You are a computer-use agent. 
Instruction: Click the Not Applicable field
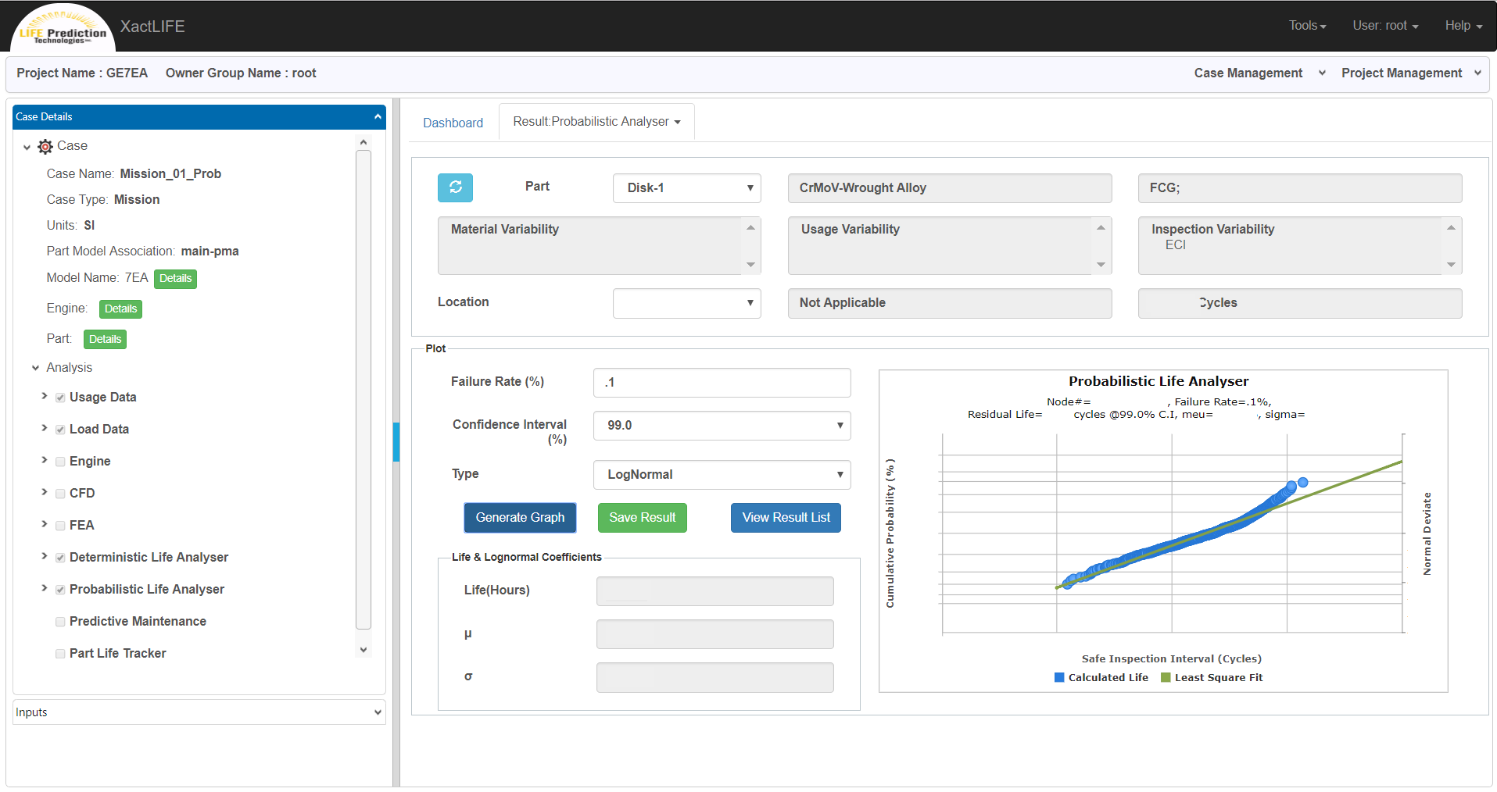coord(949,303)
